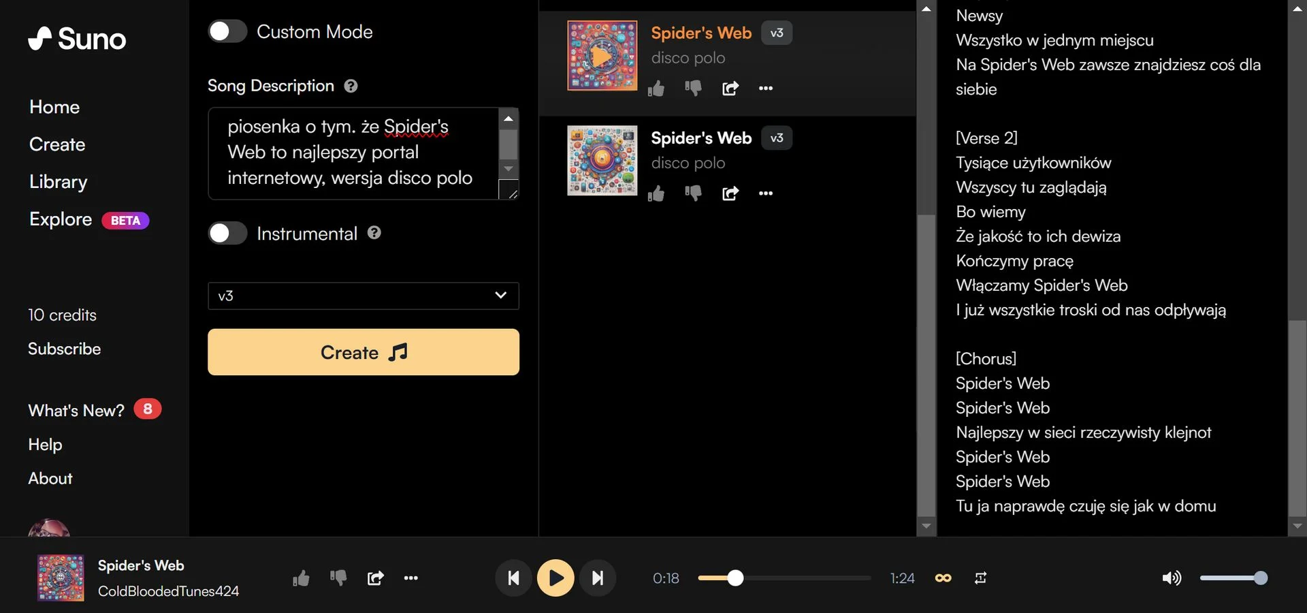Click v3 badge on first song
Screen dimensions: 1307x613
click(x=777, y=33)
